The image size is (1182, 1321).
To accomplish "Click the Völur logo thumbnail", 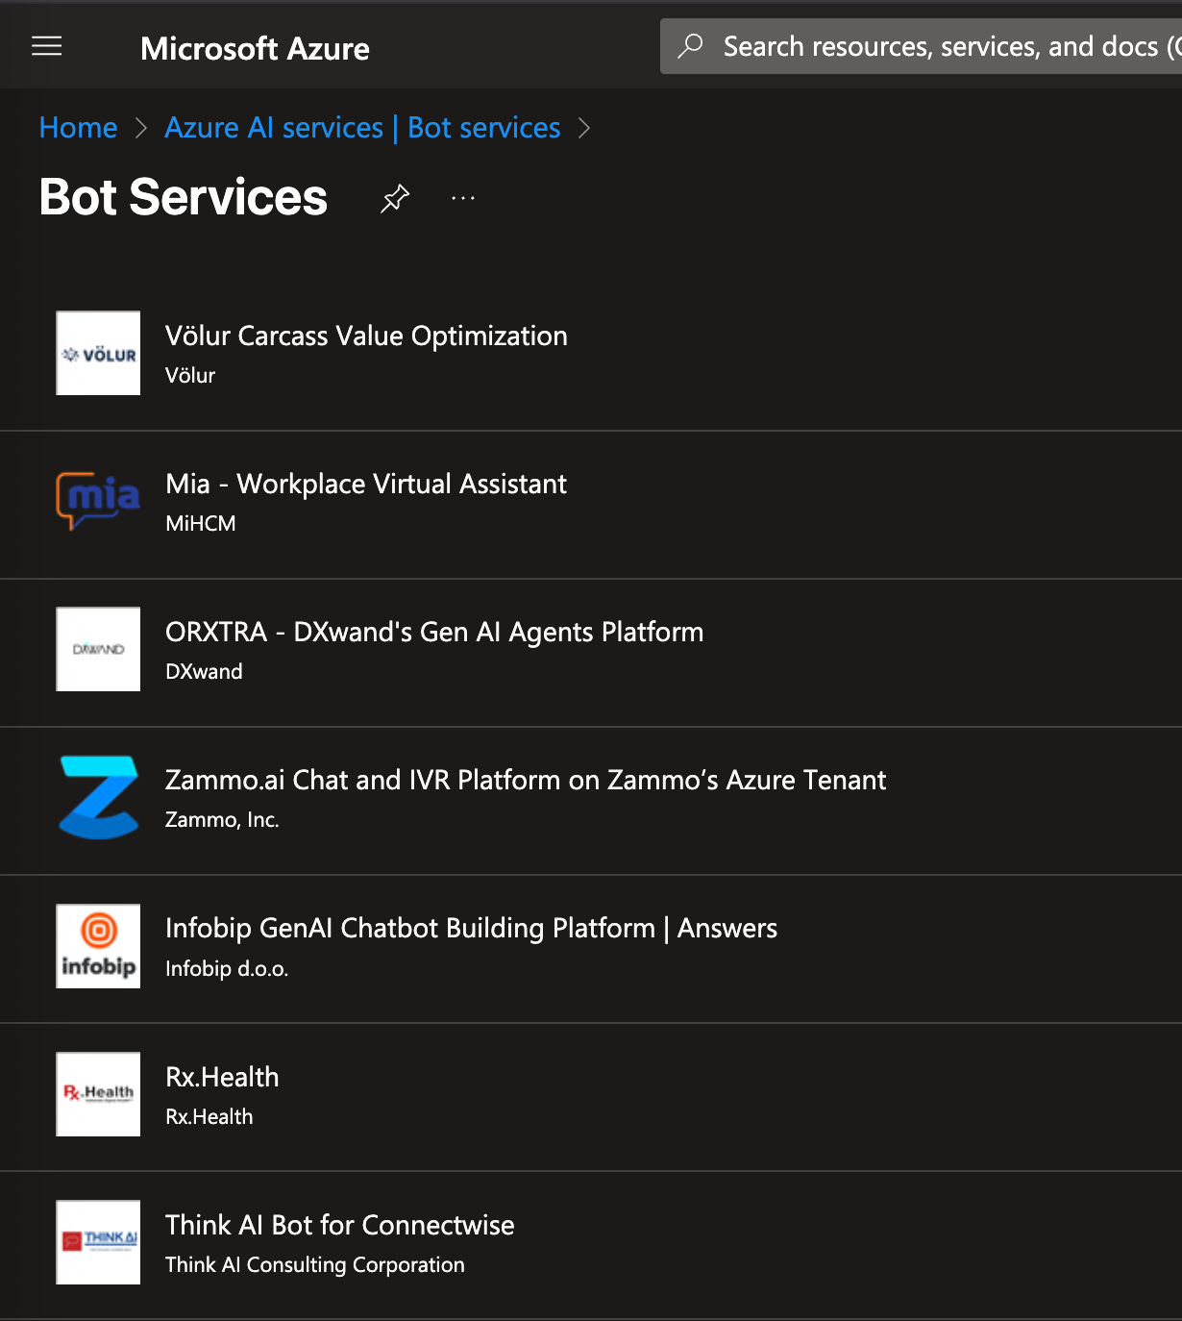I will (x=98, y=353).
